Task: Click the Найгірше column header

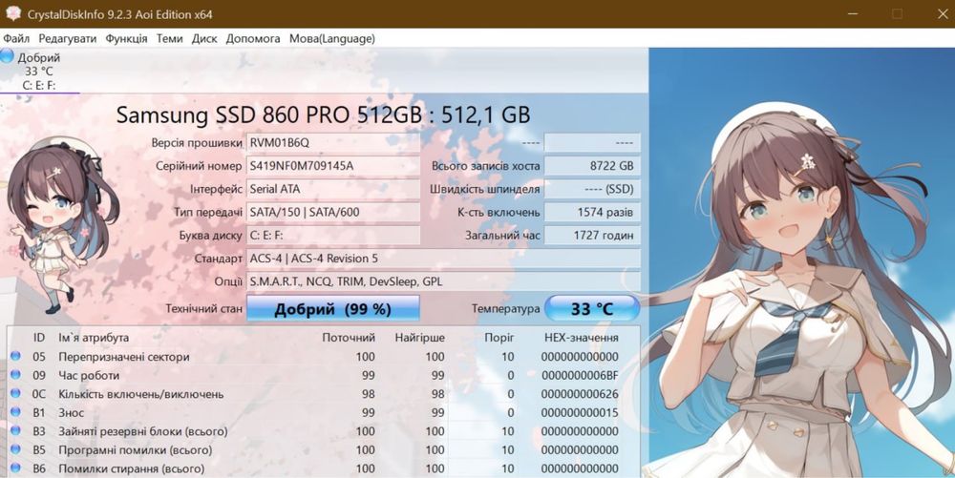Action: (x=419, y=338)
